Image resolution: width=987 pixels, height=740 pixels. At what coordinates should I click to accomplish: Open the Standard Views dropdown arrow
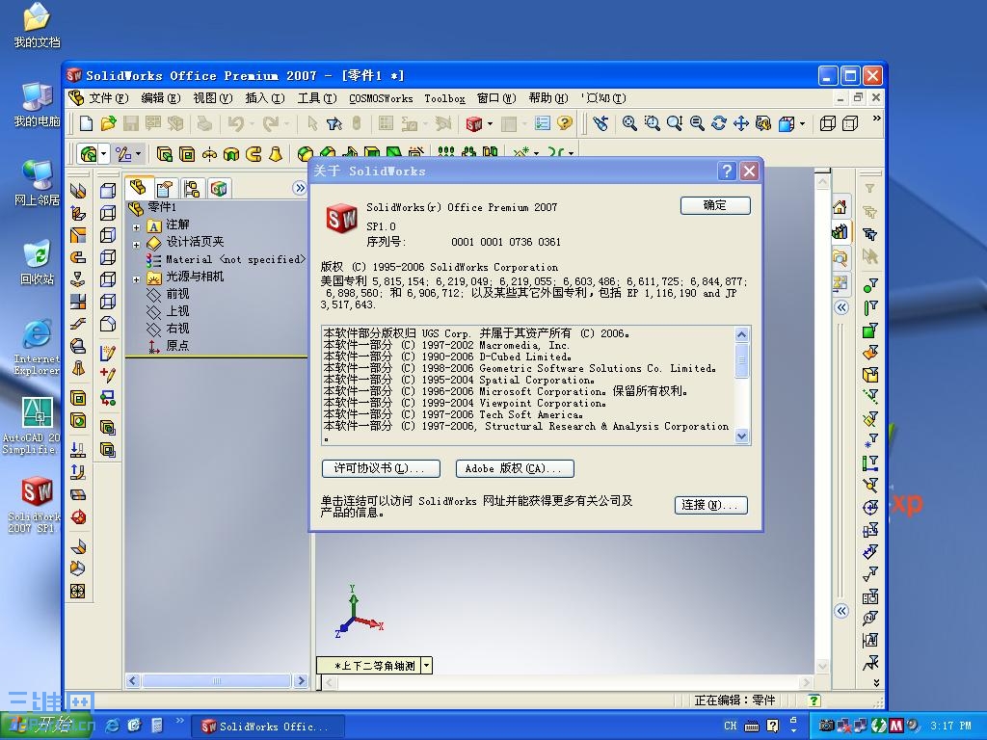tap(802, 123)
